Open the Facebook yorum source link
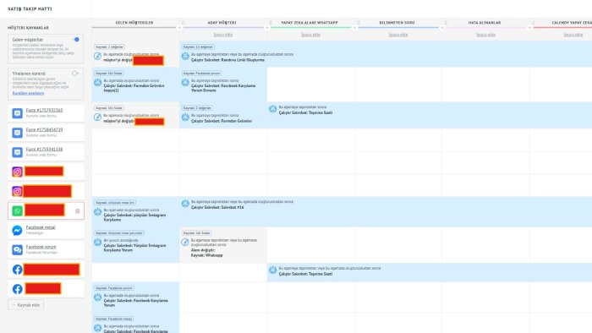The height and width of the screenshot is (333, 592). 41,247
